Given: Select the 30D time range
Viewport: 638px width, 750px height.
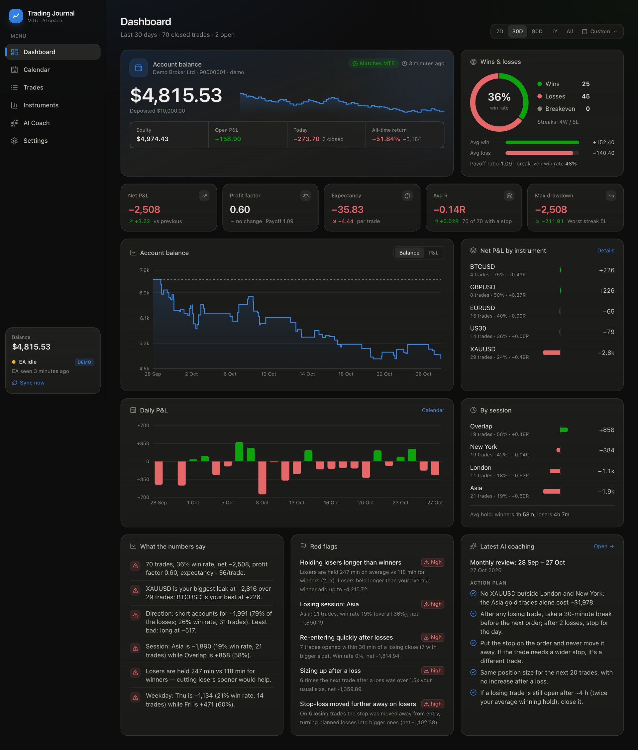Looking at the screenshot, I should click(517, 32).
